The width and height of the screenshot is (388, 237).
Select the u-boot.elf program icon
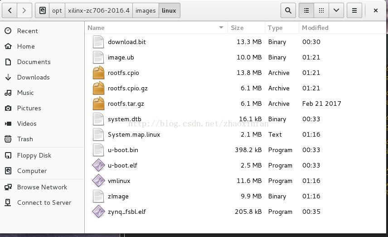coord(98,165)
